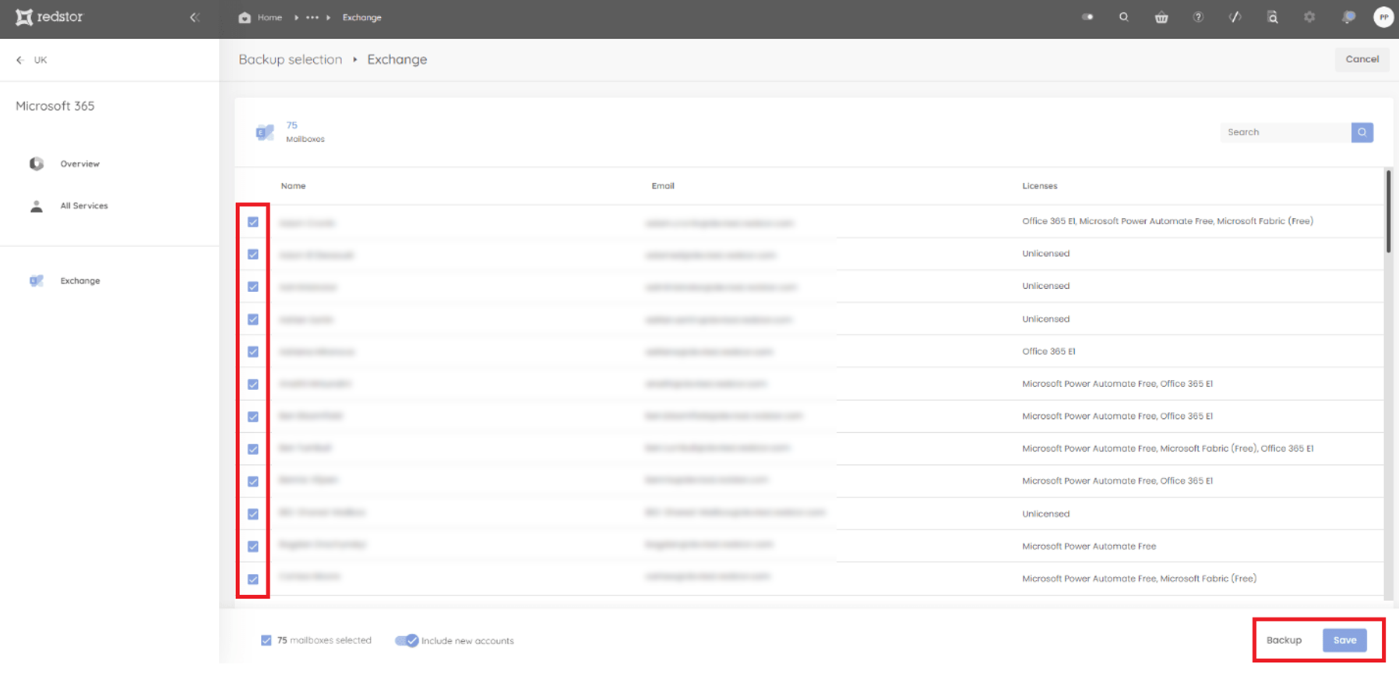Expand the breadcrumb ellipsis menu
This screenshot has width=1399, height=679.
(312, 17)
